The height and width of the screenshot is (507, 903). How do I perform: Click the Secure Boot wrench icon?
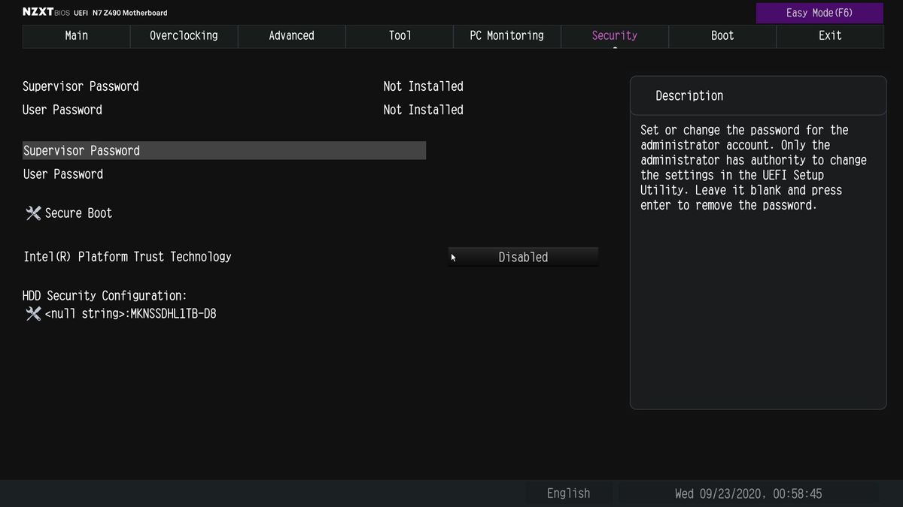pyautogui.click(x=33, y=213)
